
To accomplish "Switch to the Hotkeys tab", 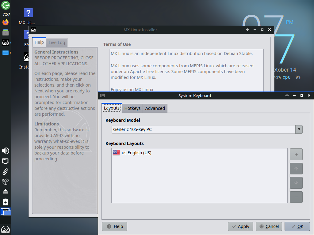I will click(132, 108).
